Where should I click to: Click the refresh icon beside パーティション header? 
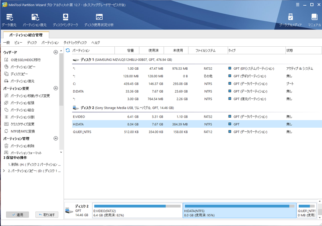68,50
